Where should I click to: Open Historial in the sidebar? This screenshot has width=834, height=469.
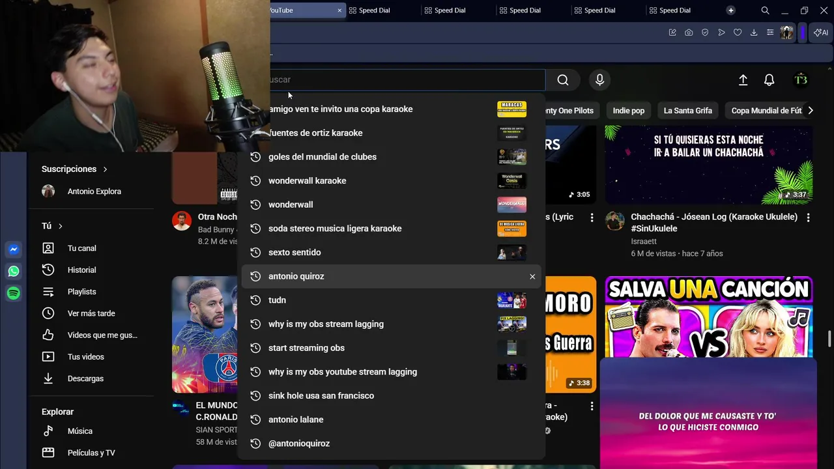tap(91, 270)
